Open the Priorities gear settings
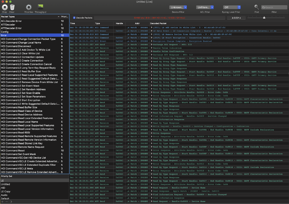Image resolution: width=289 pixels, height=204 pixels. [x=29, y=7]
